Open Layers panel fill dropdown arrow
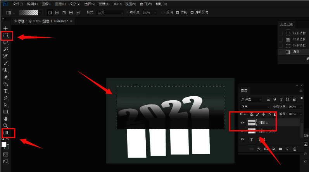The width and height of the screenshot is (309, 172). (x=301, y=114)
